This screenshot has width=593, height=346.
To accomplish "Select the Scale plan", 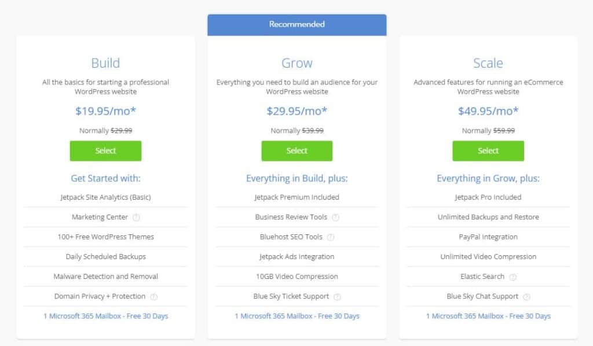I will pos(488,150).
